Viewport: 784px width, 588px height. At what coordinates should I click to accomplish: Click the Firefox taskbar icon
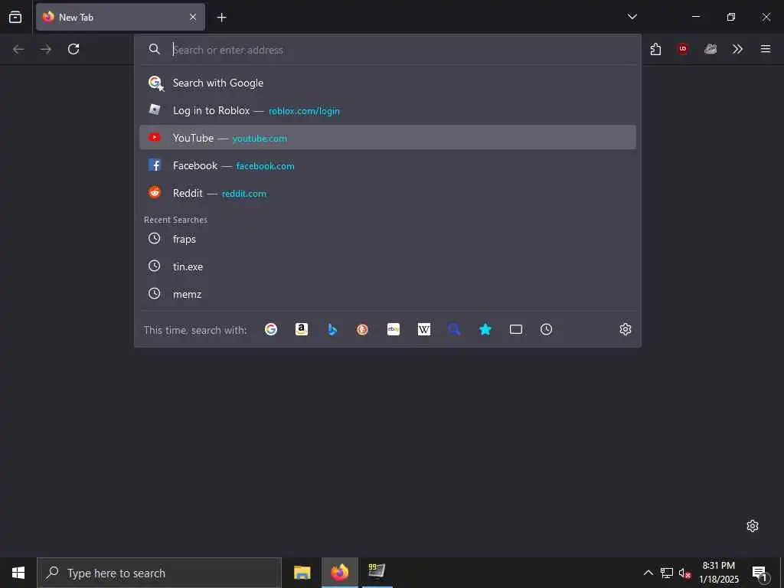339,573
